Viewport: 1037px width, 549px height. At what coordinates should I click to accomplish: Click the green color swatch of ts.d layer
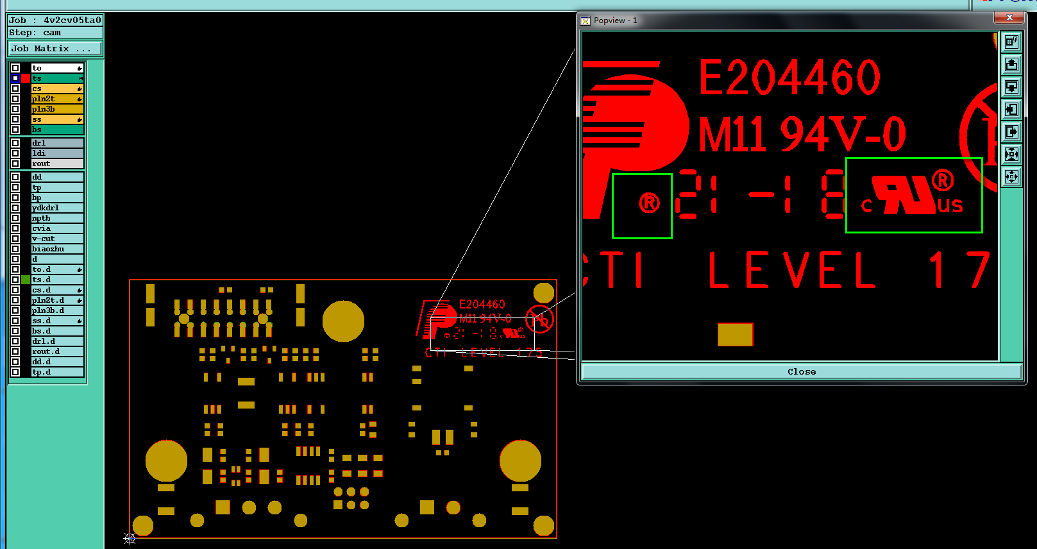click(26, 280)
